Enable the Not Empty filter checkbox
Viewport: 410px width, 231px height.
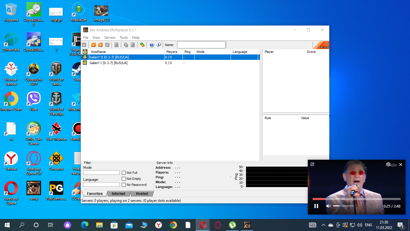coord(124,179)
